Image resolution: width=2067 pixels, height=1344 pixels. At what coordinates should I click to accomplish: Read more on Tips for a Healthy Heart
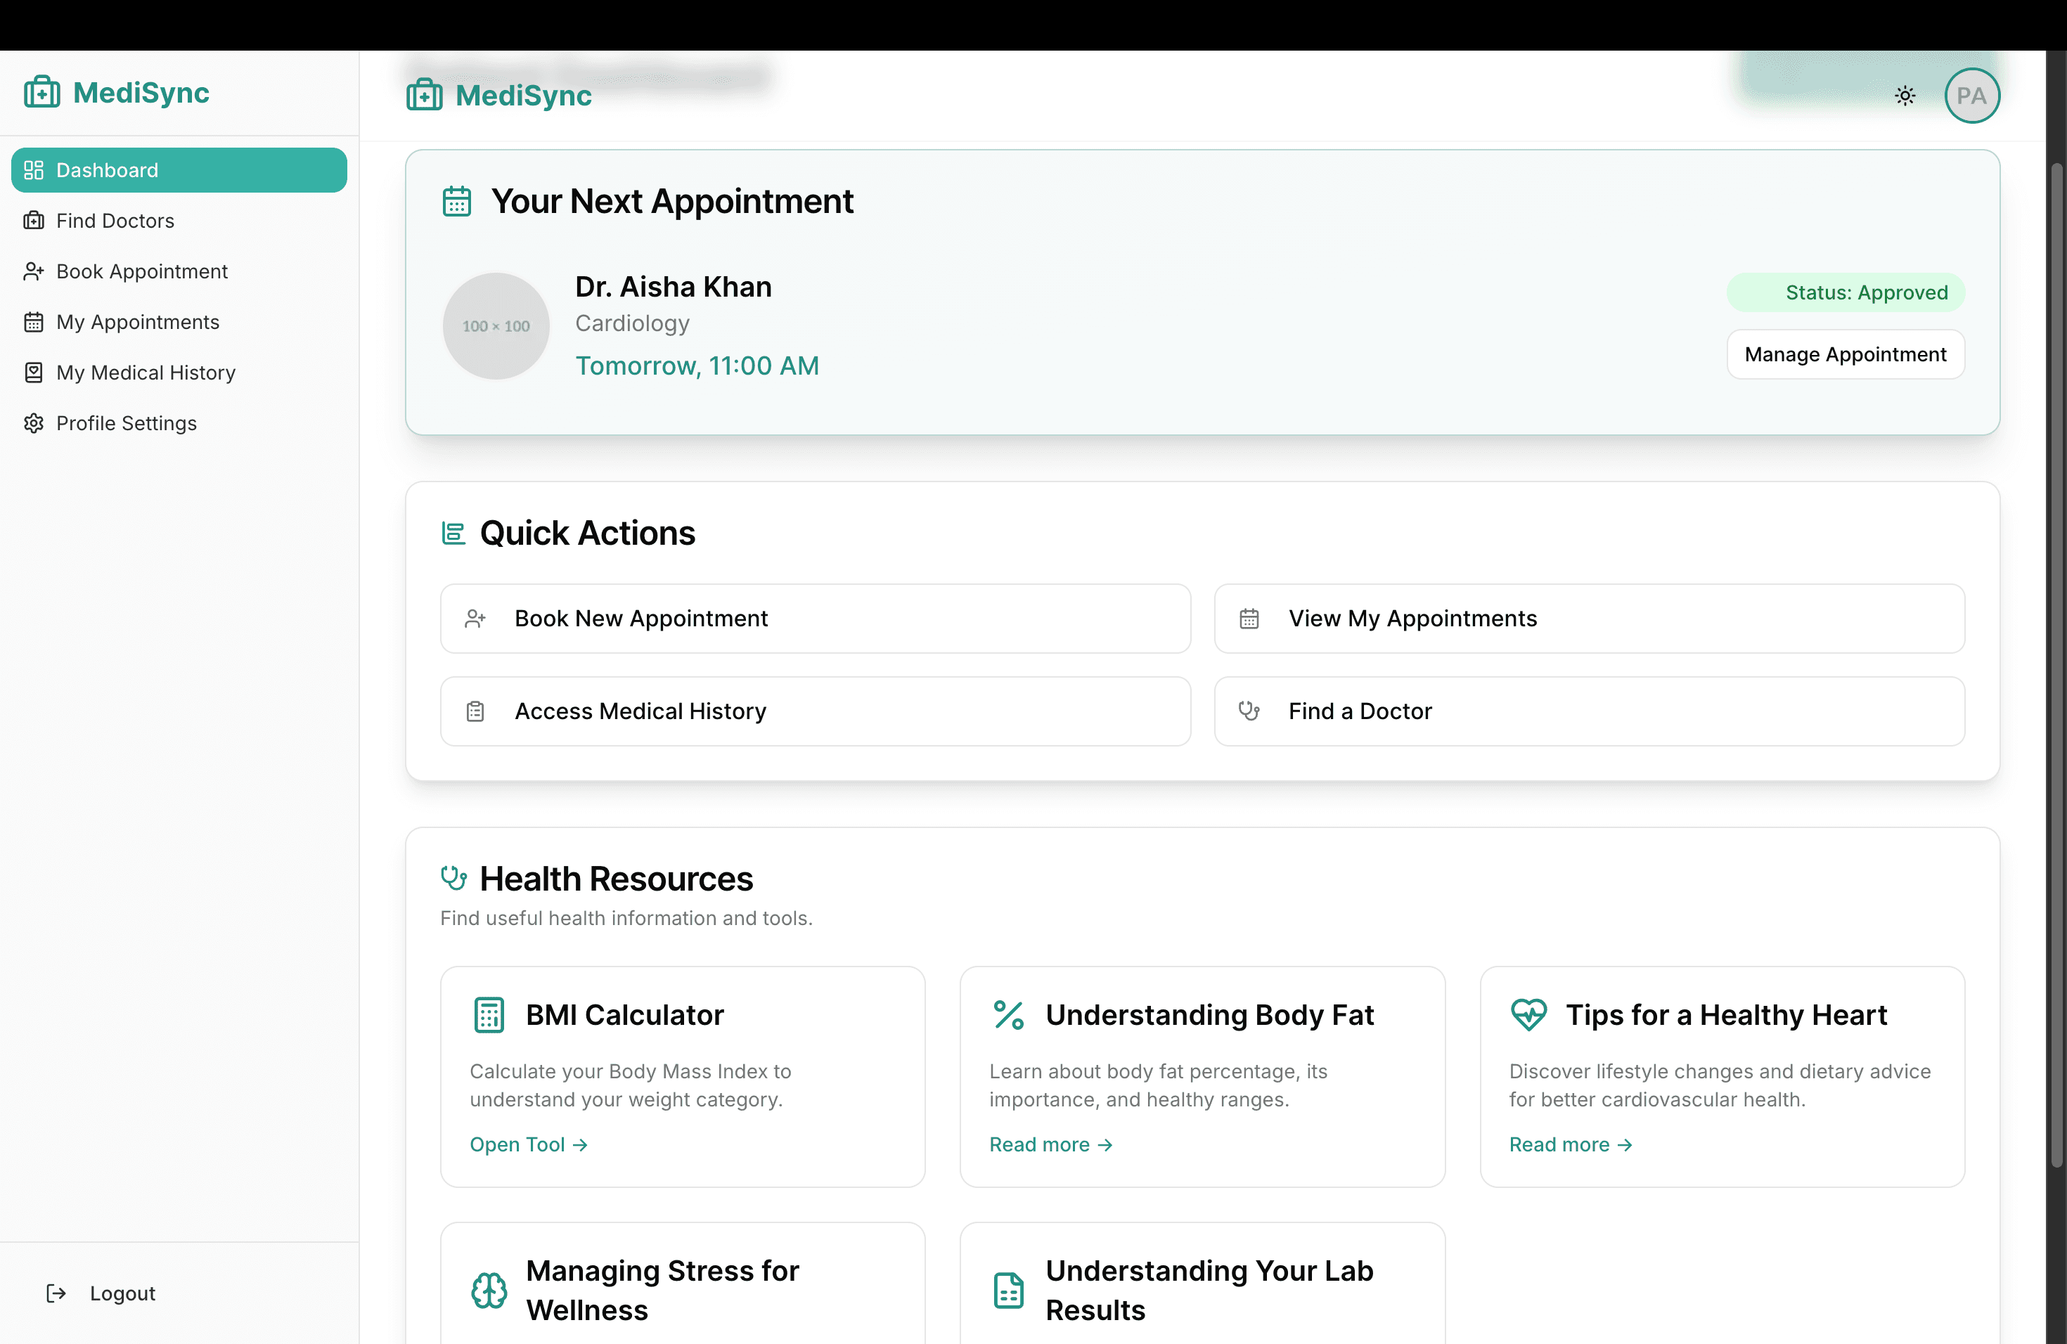1570,1144
